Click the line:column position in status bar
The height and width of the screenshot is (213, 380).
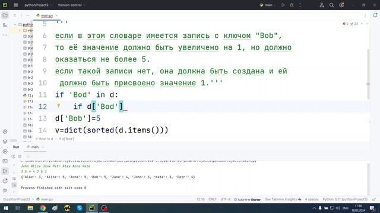click(201, 199)
